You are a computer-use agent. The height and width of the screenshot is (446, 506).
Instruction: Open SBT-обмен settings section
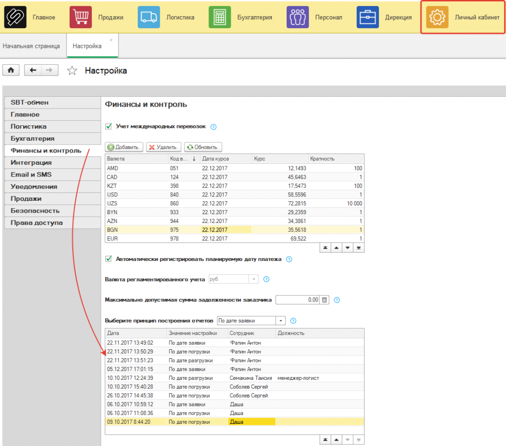[x=52, y=103]
